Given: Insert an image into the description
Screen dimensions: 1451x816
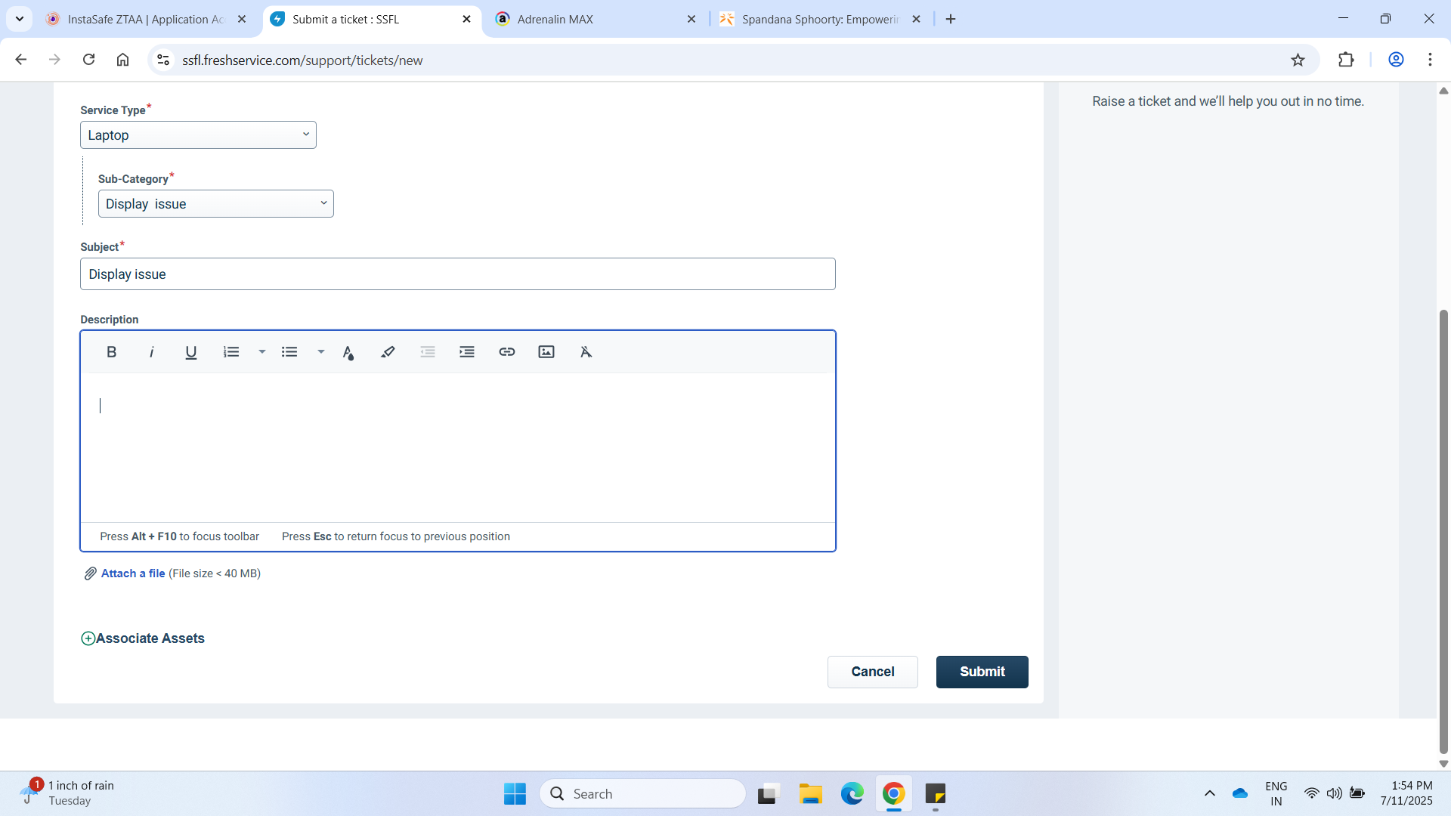Looking at the screenshot, I should (x=546, y=352).
